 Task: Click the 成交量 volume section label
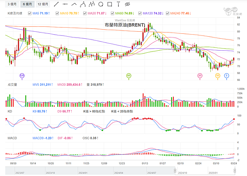(x=12, y=84)
